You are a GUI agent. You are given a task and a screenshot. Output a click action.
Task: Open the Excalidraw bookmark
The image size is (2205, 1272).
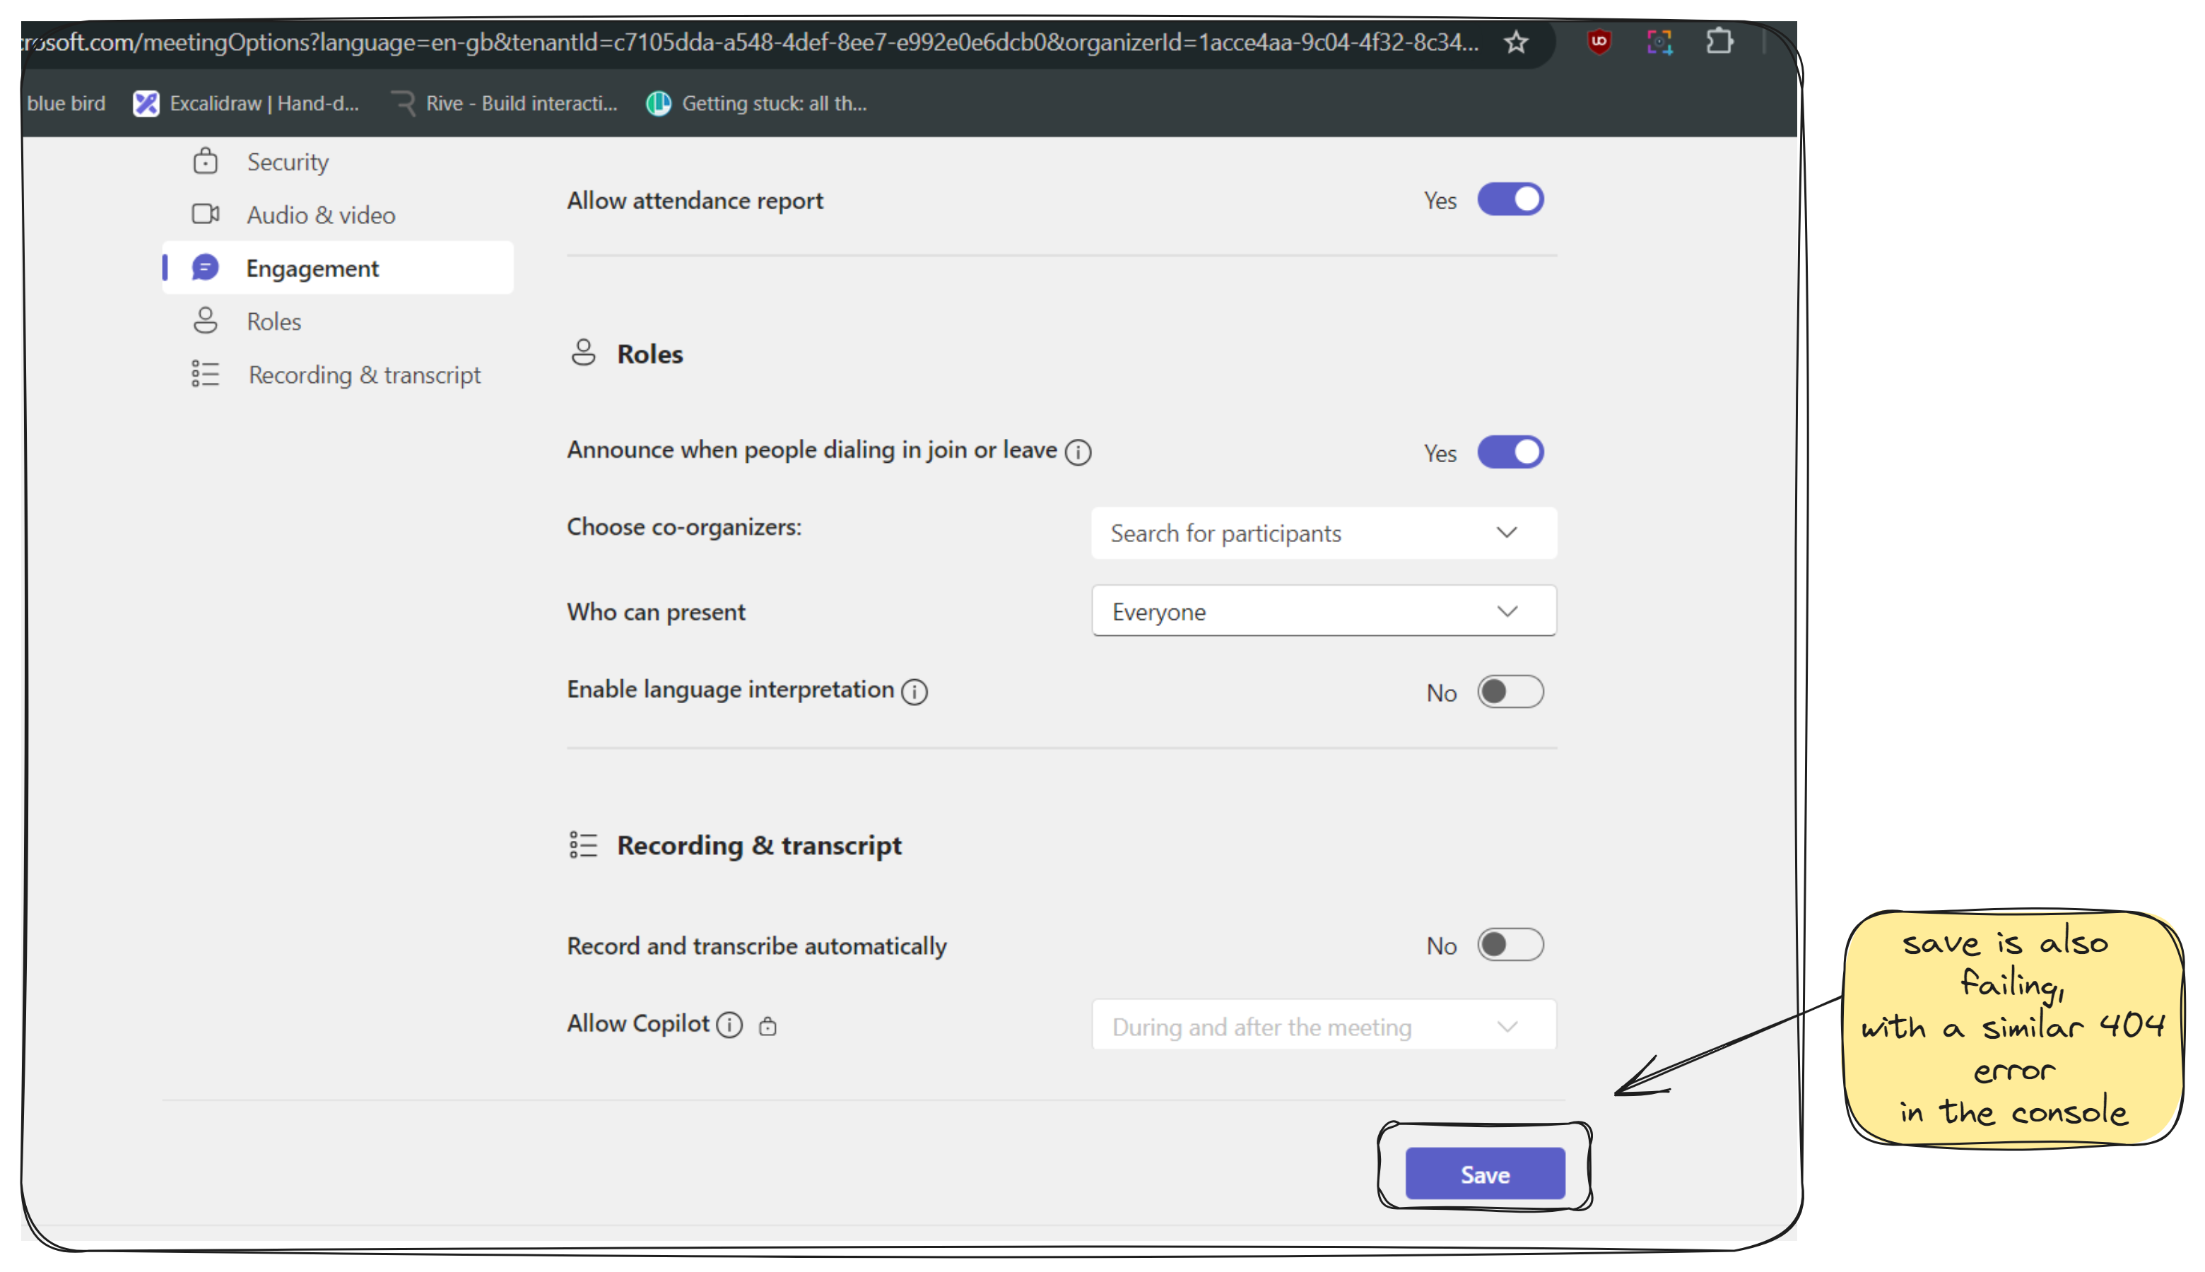(245, 103)
